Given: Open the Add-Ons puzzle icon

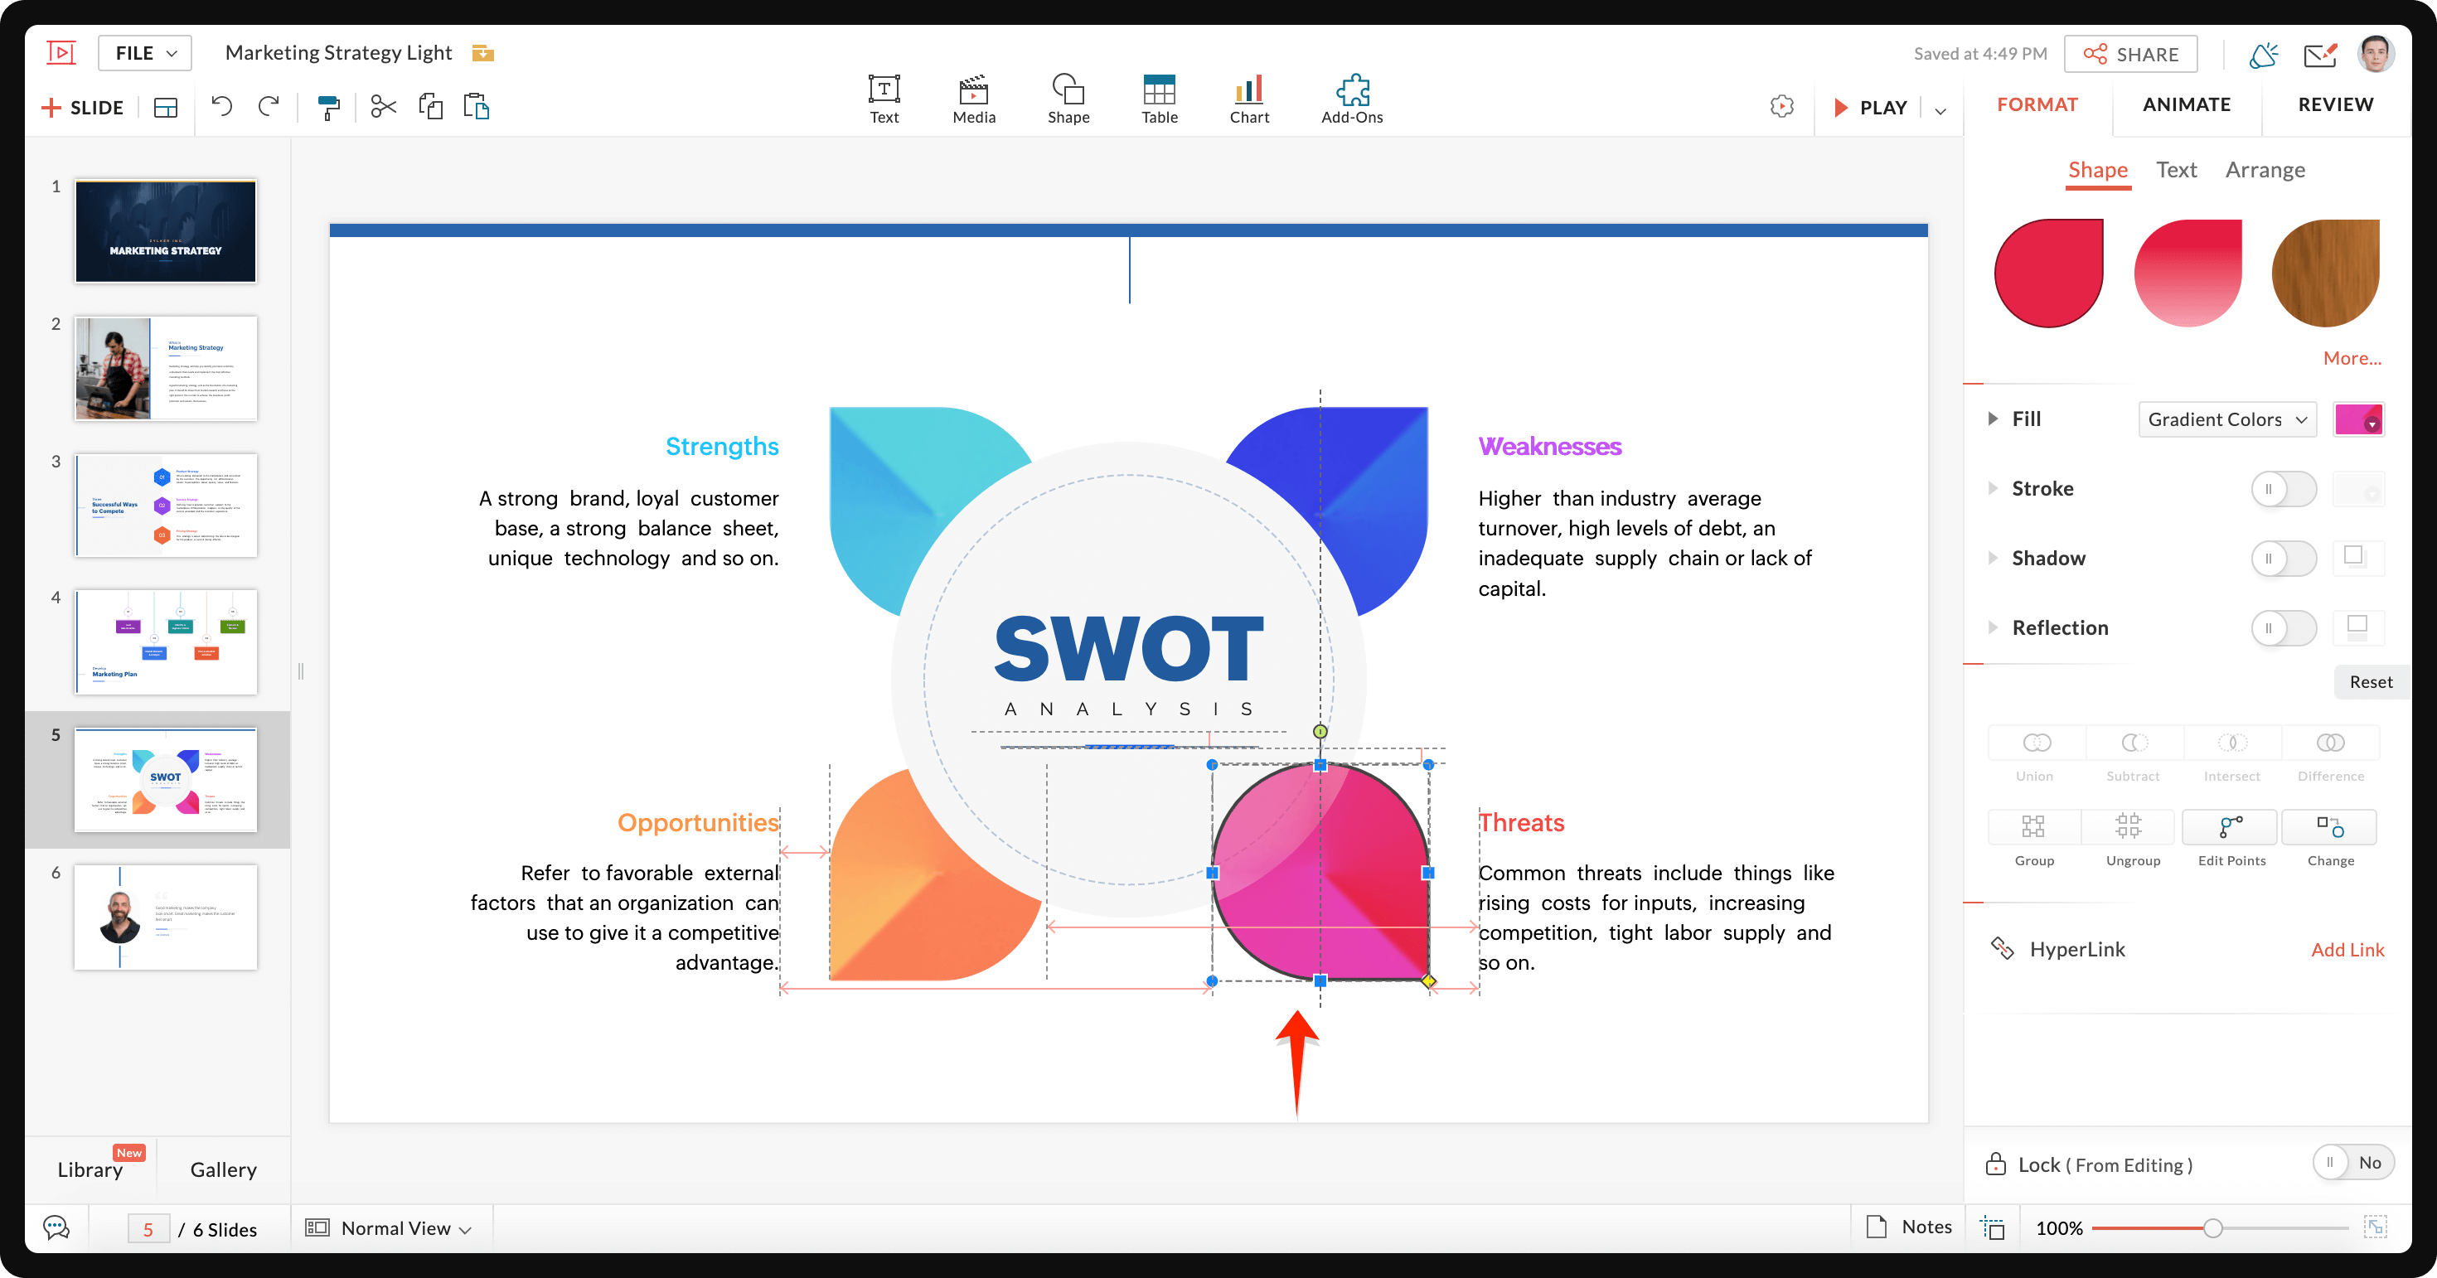Looking at the screenshot, I should (x=1351, y=99).
